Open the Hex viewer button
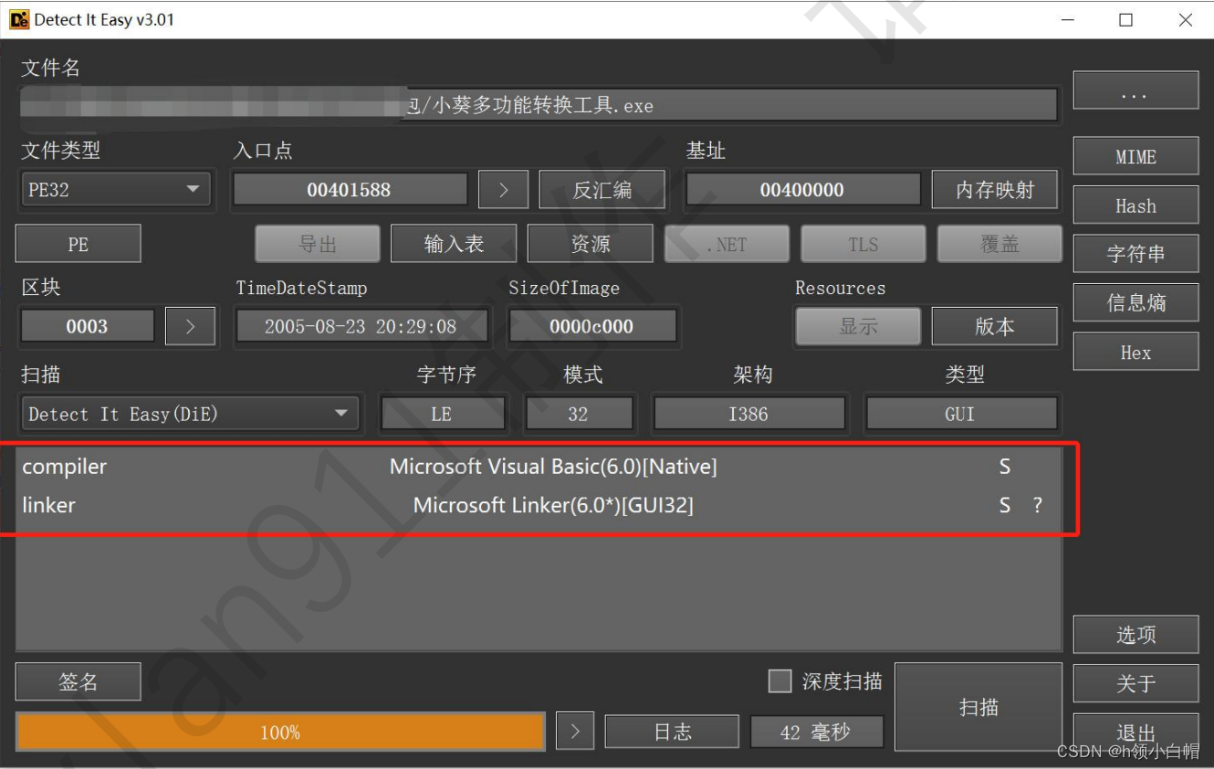 pyautogui.click(x=1136, y=352)
